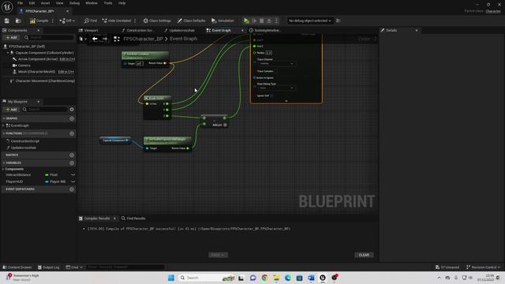Compile the blueprint
The image size is (505, 284).
pos(39,21)
